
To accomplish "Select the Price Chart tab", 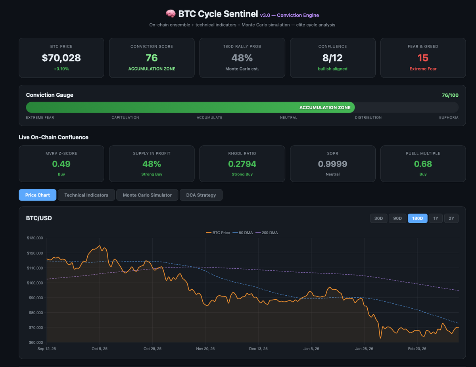I will [x=37, y=195].
